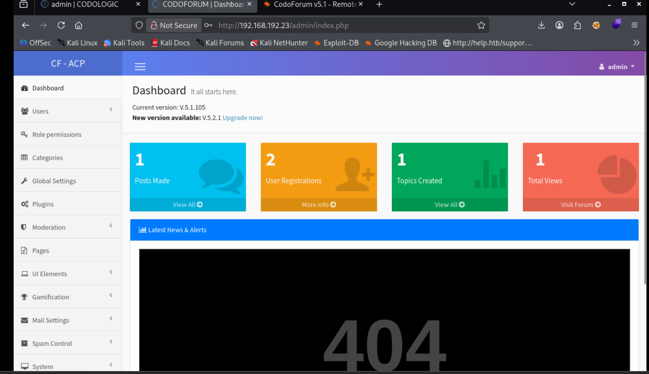Image resolution: width=649 pixels, height=374 pixels.
Task: Open Firefox downloads icon
Action: pos(541,26)
